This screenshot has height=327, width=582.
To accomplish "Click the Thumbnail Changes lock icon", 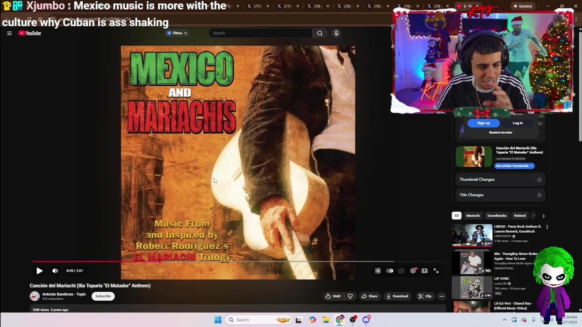I will click(x=539, y=179).
